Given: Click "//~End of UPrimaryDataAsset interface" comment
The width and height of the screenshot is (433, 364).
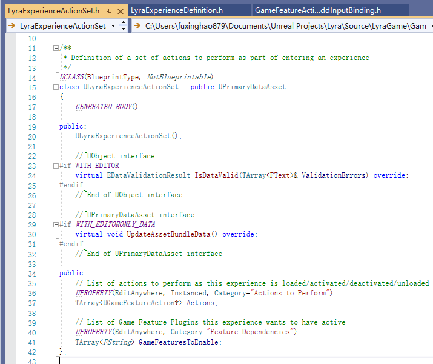Looking at the screenshot, I should coord(148,254).
